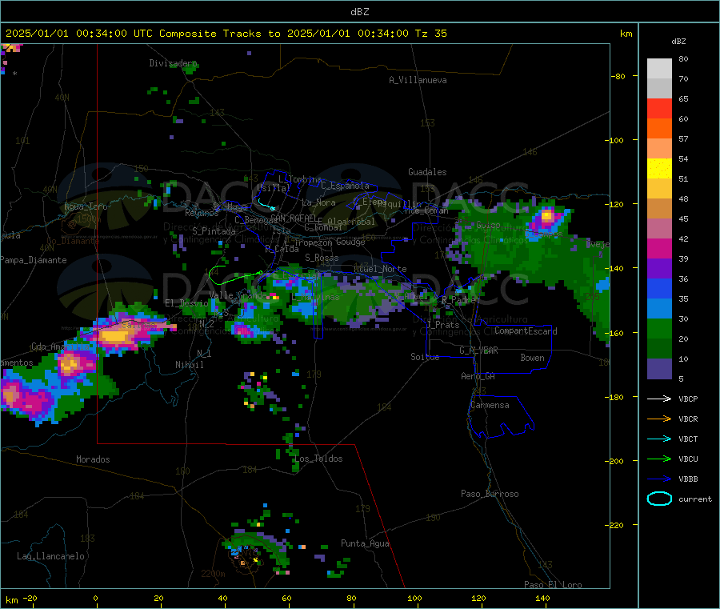The height and width of the screenshot is (609, 720).
Task: Click the Soitue place label
Action: click(x=425, y=357)
